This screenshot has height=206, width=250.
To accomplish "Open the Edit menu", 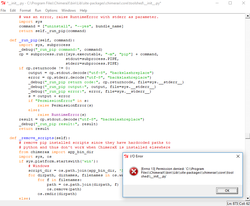I will coord(13,10).
